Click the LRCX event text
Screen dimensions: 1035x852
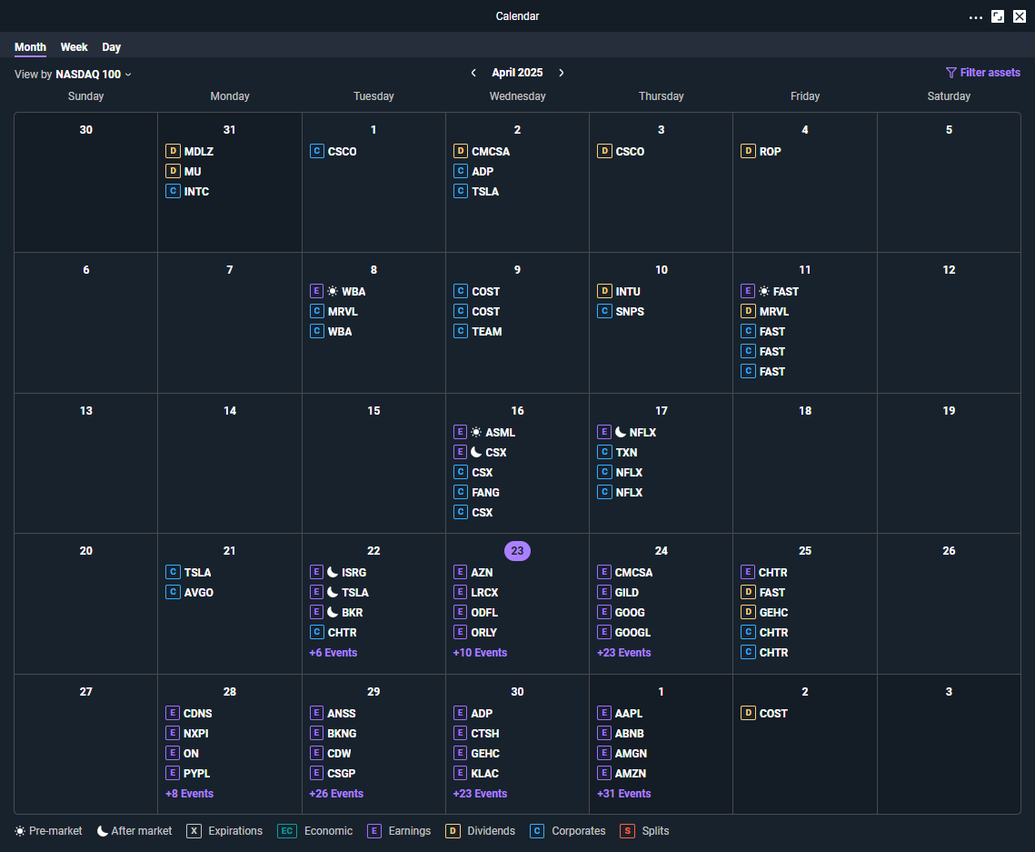[x=484, y=593]
